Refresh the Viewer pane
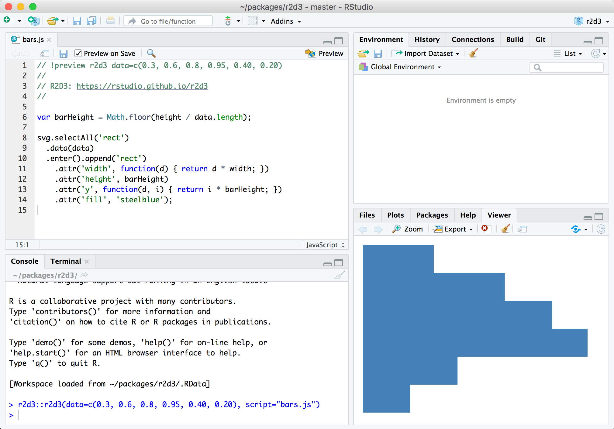This screenshot has width=614, height=429. click(601, 229)
